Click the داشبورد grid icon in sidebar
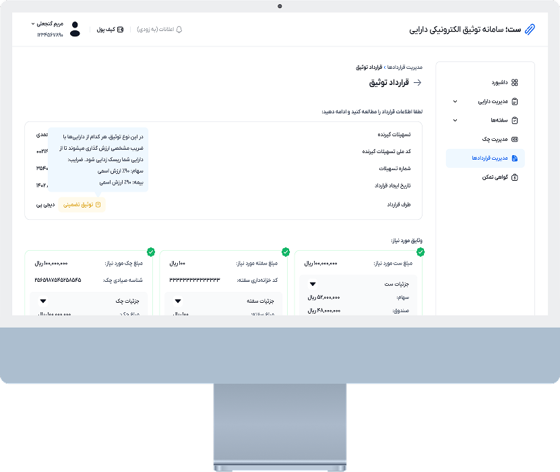The image size is (560, 472). [514, 82]
